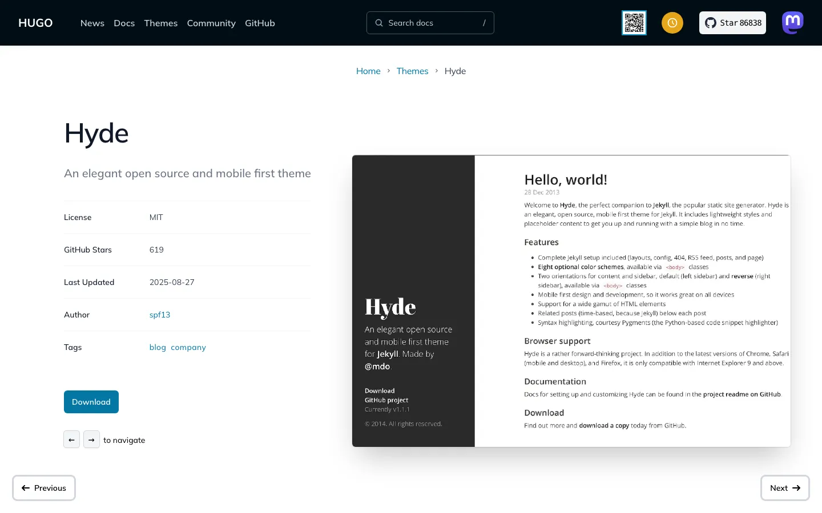Click the search magnifier icon

coord(379,23)
